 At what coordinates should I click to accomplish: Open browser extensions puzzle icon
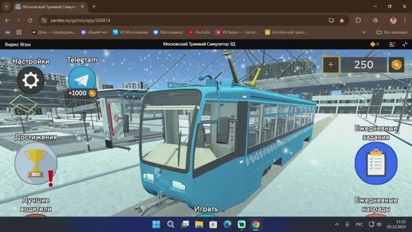coord(358,20)
